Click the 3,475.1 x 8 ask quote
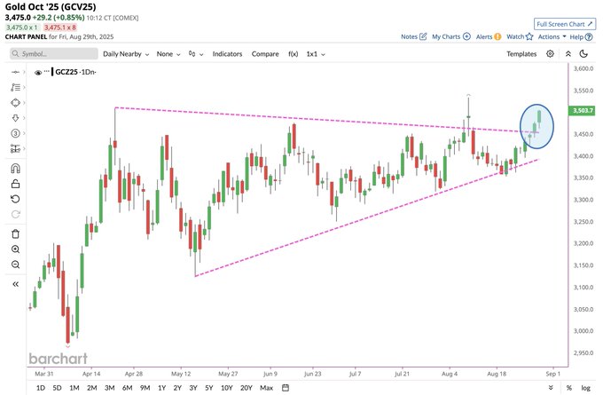 coord(60,28)
